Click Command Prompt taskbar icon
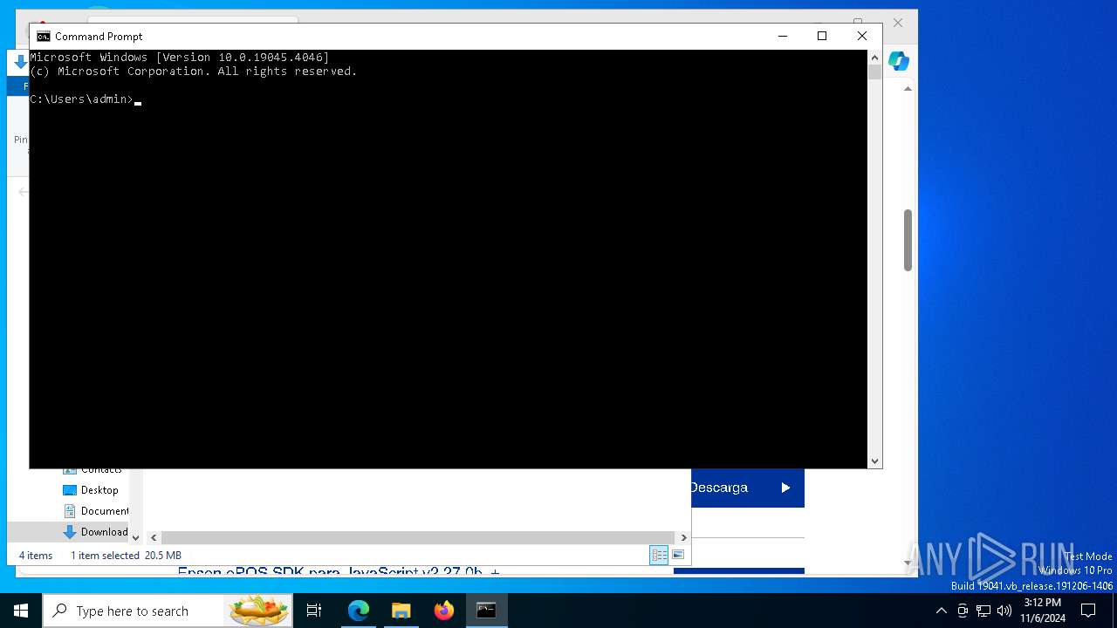Screen dimensions: 1117x628 [486, 611]
